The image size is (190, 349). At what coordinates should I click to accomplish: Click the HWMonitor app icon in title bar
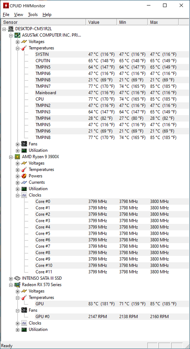pyautogui.click(x=5, y=6)
